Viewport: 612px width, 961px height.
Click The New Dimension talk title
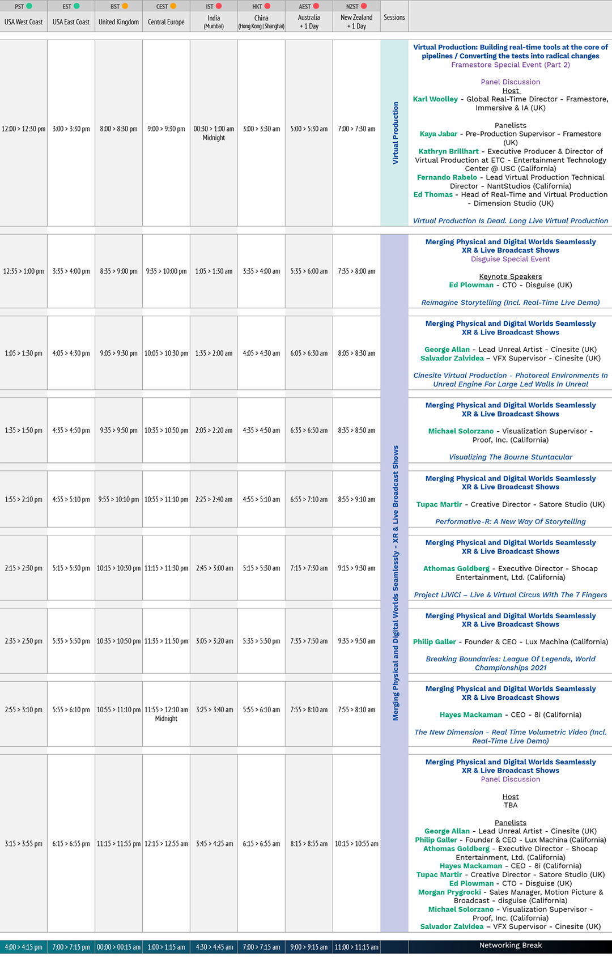coord(511,737)
